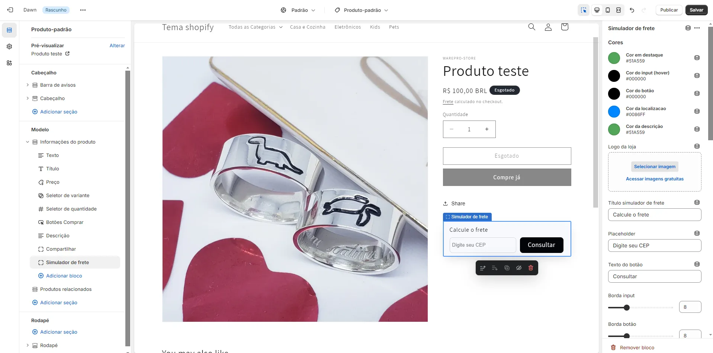Open the Cor em destaque green swatch
The image size is (713, 353).
pyautogui.click(x=614, y=58)
